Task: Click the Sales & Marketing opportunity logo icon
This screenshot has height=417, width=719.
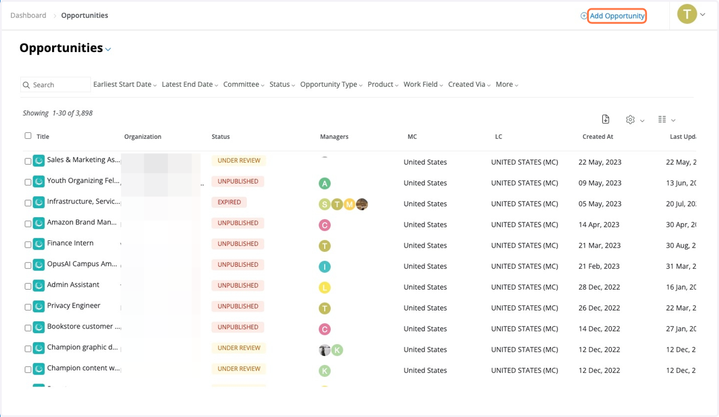Action: click(39, 160)
